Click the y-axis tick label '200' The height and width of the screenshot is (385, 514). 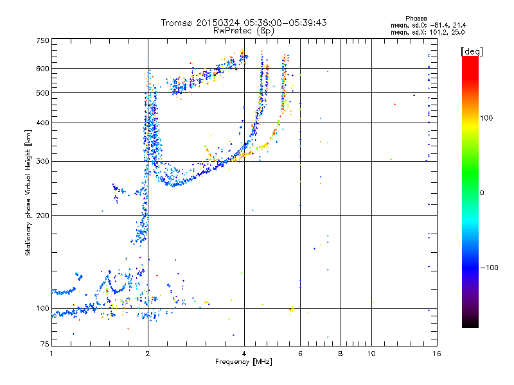[x=42, y=216]
